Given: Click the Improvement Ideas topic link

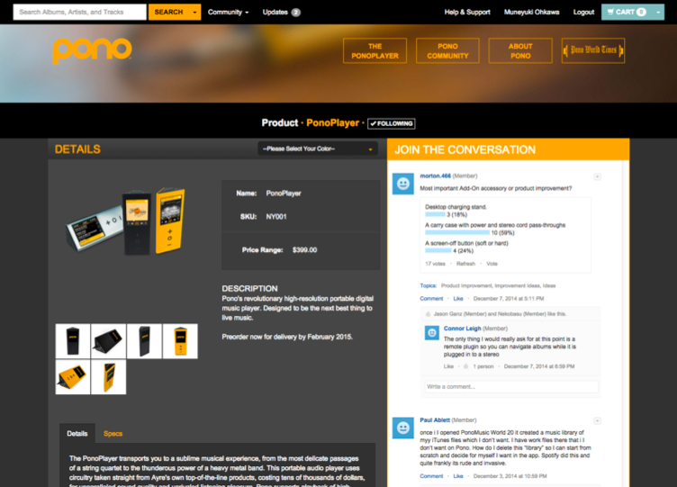Looking at the screenshot, I should pyautogui.click(x=517, y=286).
